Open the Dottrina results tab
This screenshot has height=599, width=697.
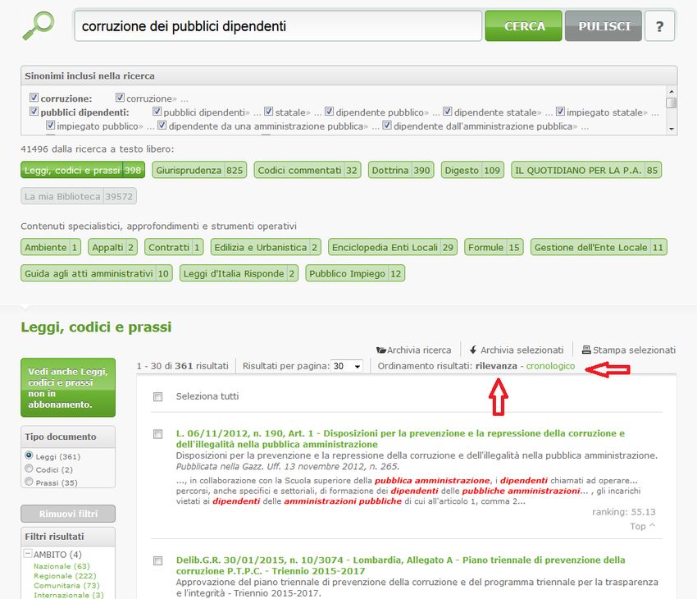(400, 171)
